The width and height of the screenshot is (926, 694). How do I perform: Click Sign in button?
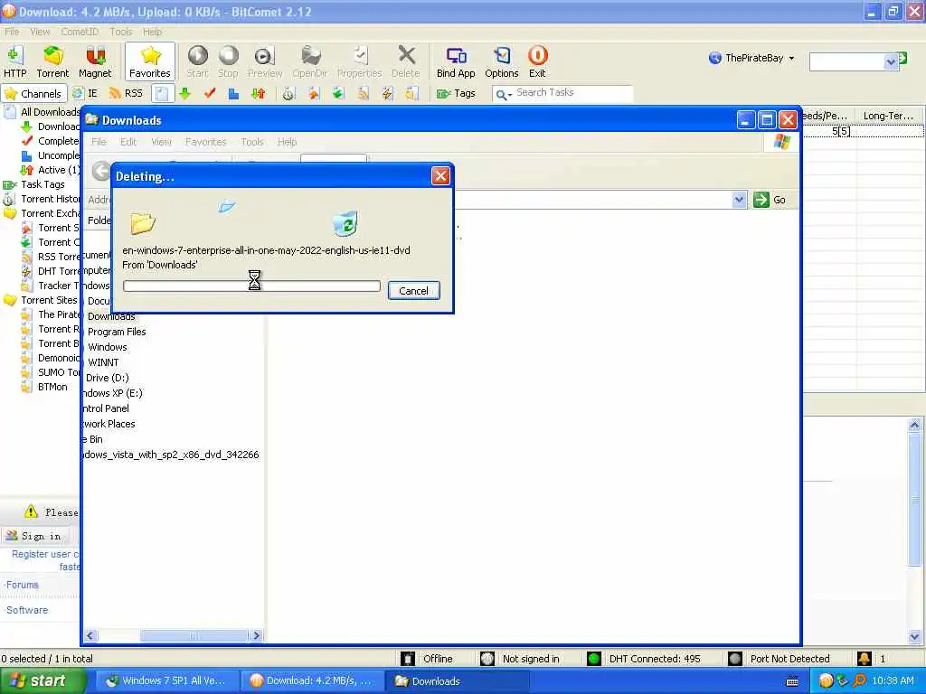(34, 536)
